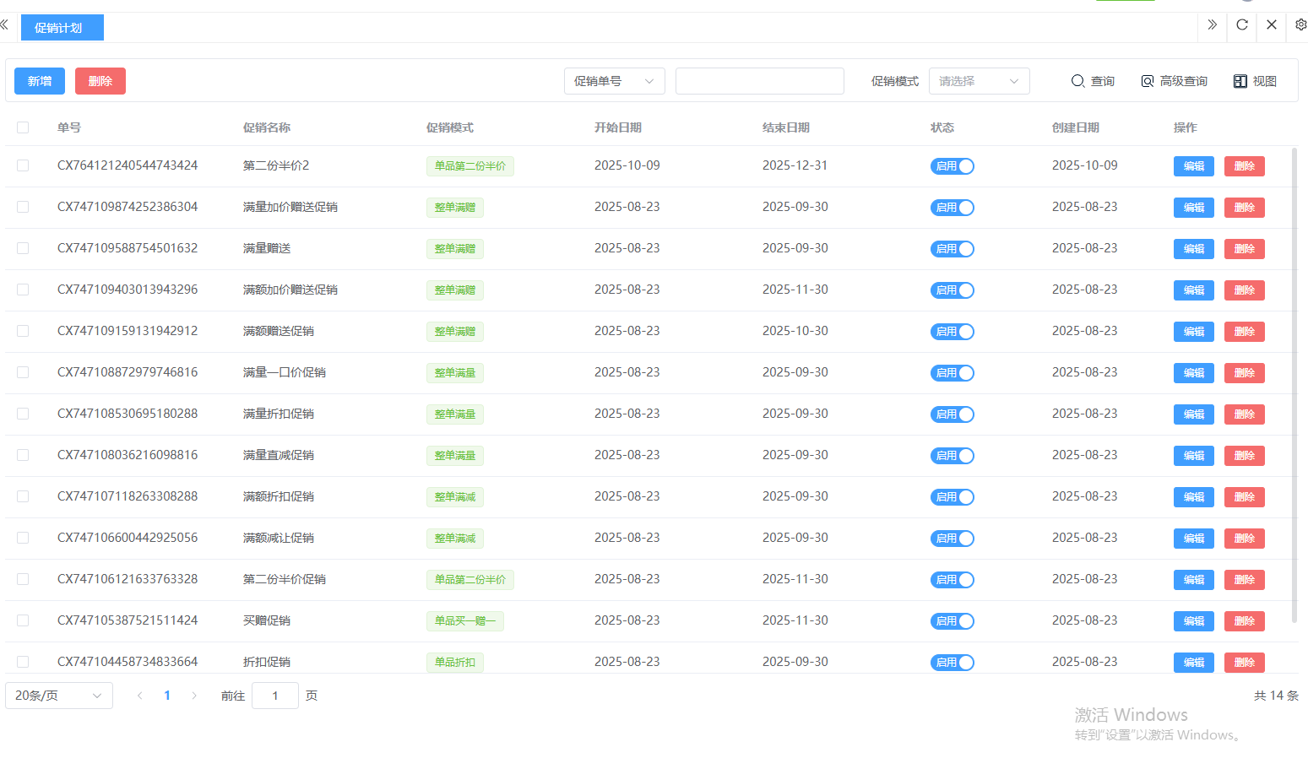Click the refresh icon in tab bar
Image resolution: width=1308 pixels, height=769 pixels.
[x=1241, y=25]
